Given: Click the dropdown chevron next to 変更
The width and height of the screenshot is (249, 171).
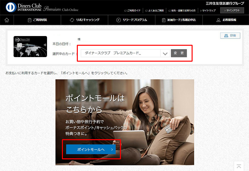Looking at the screenshot, I should pyautogui.click(x=165, y=53).
